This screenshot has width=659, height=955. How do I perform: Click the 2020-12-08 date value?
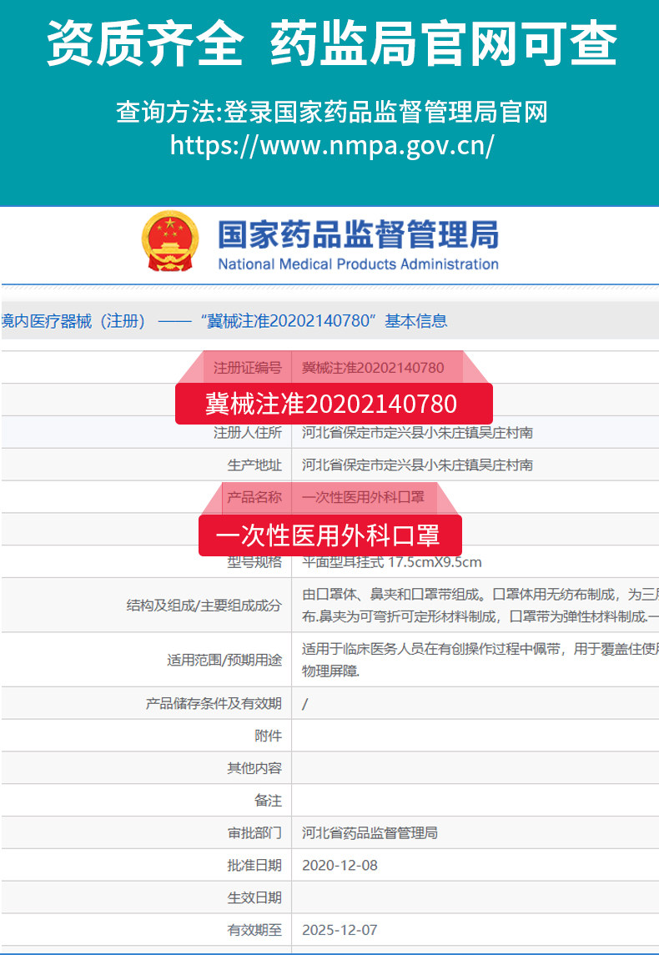pos(340,866)
